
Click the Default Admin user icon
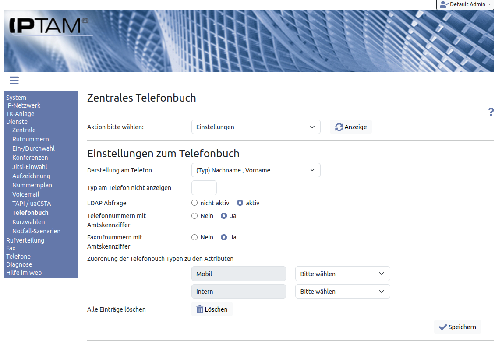[x=444, y=4]
